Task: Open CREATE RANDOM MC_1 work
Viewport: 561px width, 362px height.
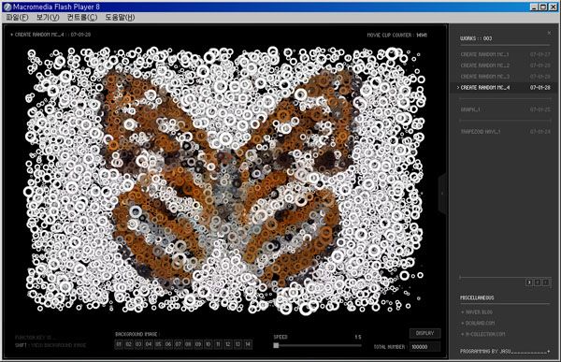Action: click(505, 54)
